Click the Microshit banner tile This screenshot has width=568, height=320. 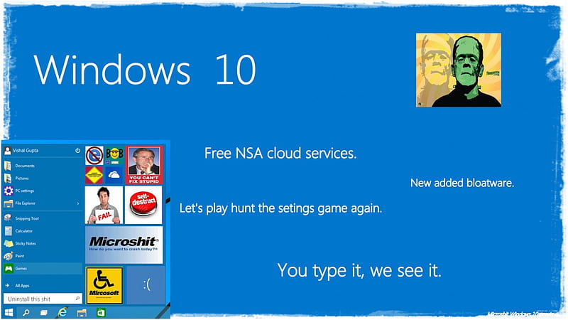(x=124, y=245)
